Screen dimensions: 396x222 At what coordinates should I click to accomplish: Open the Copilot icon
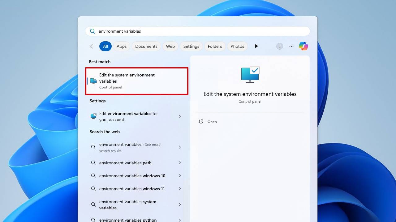[x=303, y=46]
